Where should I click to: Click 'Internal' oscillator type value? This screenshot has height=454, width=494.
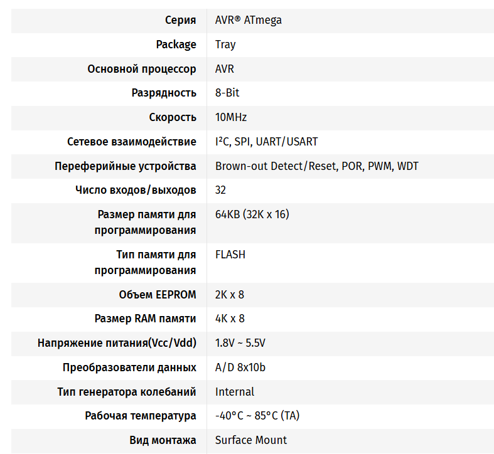234,392
